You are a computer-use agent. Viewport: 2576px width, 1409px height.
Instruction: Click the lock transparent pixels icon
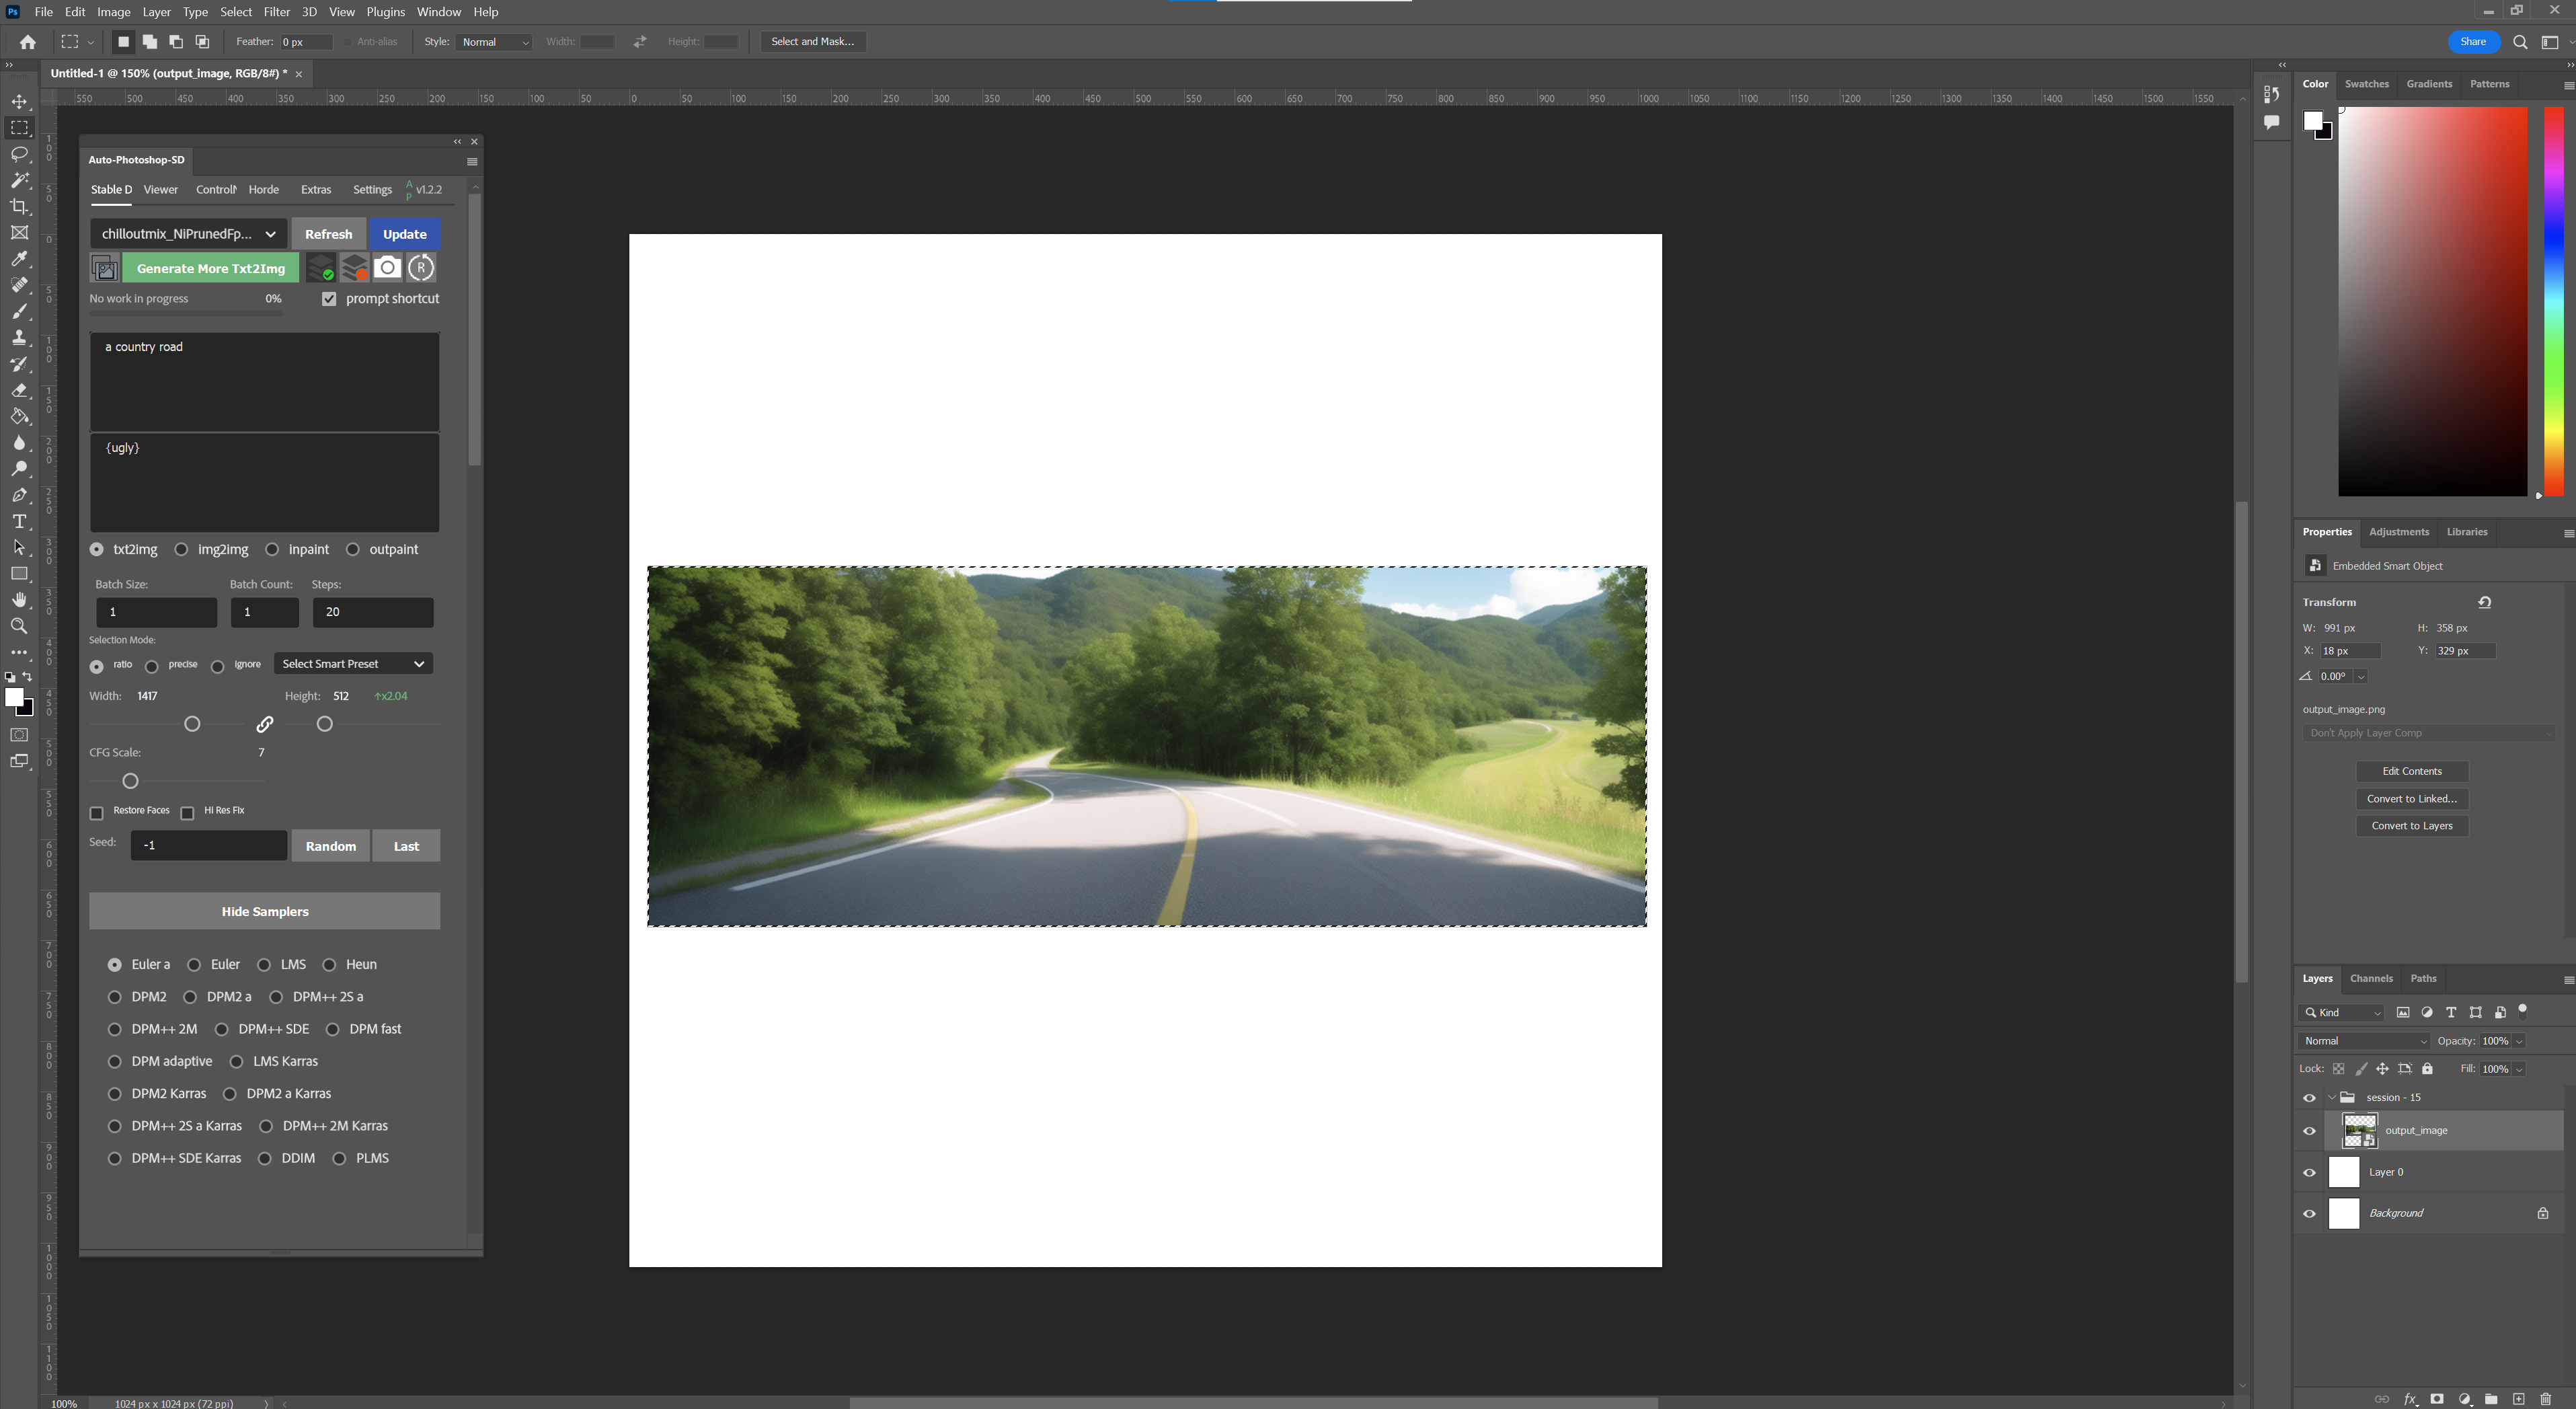2339,1068
